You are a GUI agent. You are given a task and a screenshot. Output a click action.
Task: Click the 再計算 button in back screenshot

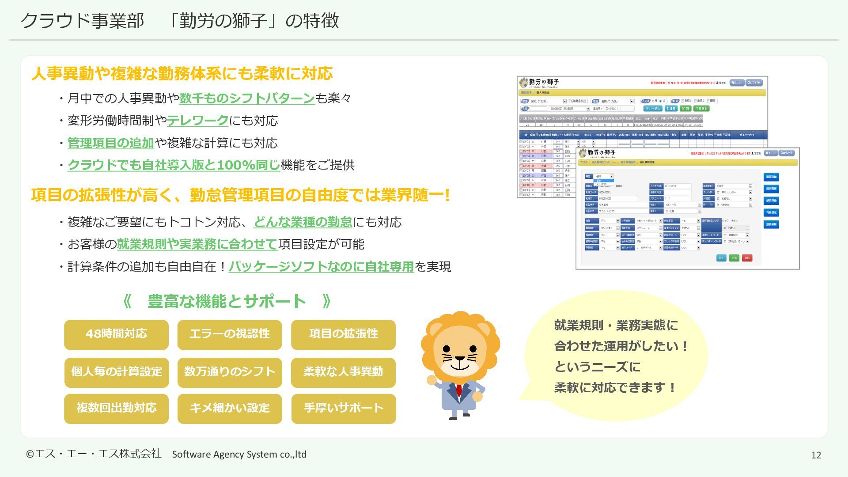[671, 108]
